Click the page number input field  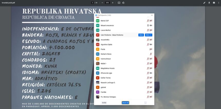(x=93, y=3)
